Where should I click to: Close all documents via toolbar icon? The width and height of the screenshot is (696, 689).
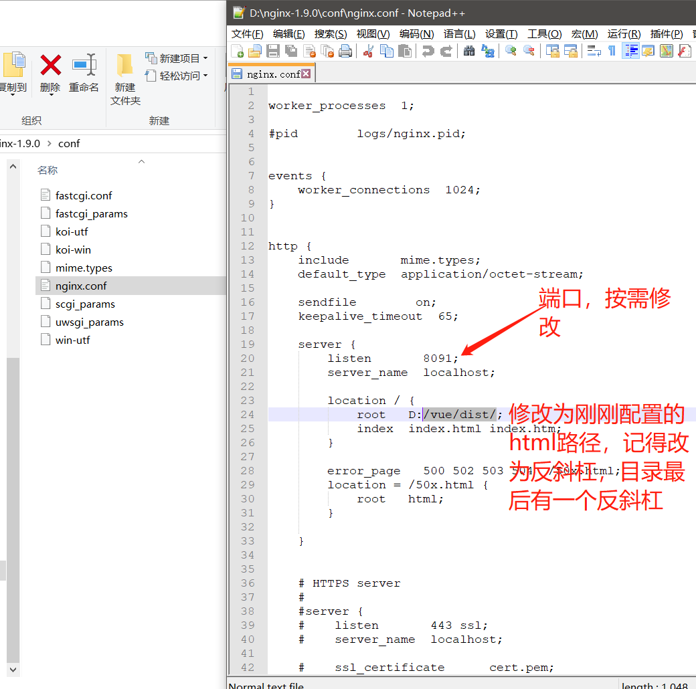click(x=327, y=51)
